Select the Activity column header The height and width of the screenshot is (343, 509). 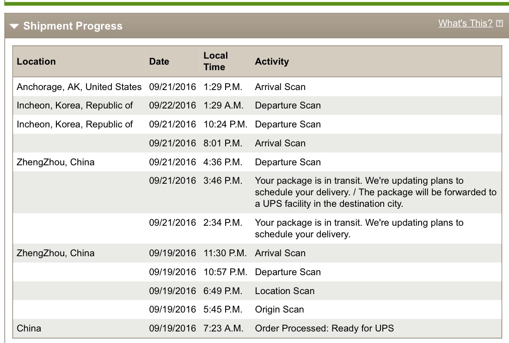(272, 61)
